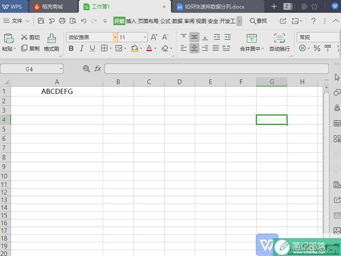Image resolution: width=341 pixels, height=256 pixels.
Task: Align text to top
Action: [x=184, y=37]
